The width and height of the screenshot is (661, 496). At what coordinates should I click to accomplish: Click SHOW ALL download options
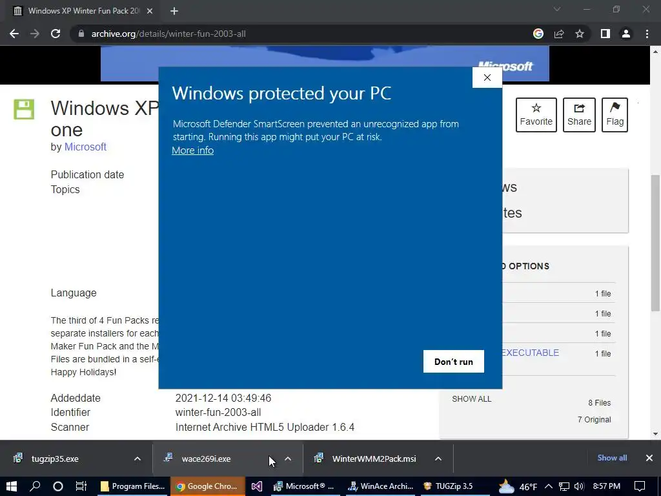[472, 399]
